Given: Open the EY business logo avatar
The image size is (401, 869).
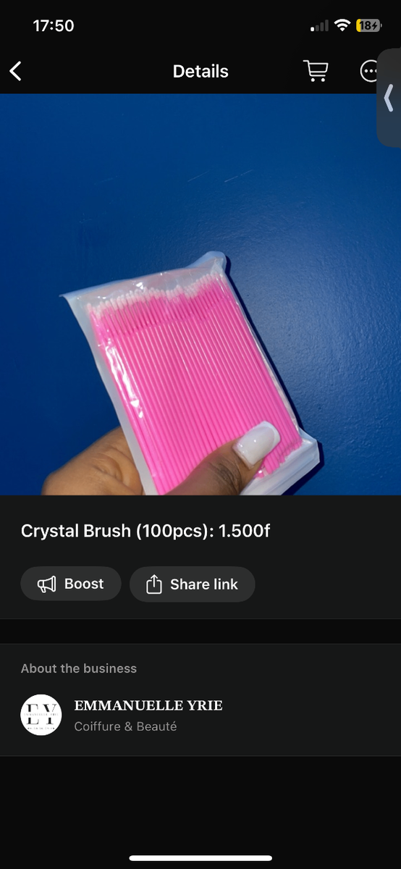Looking at the screenshot, I should click(41, 715).
